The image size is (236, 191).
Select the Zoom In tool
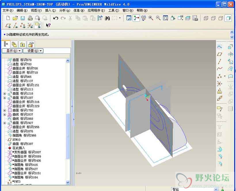click(x=151, y=18)
